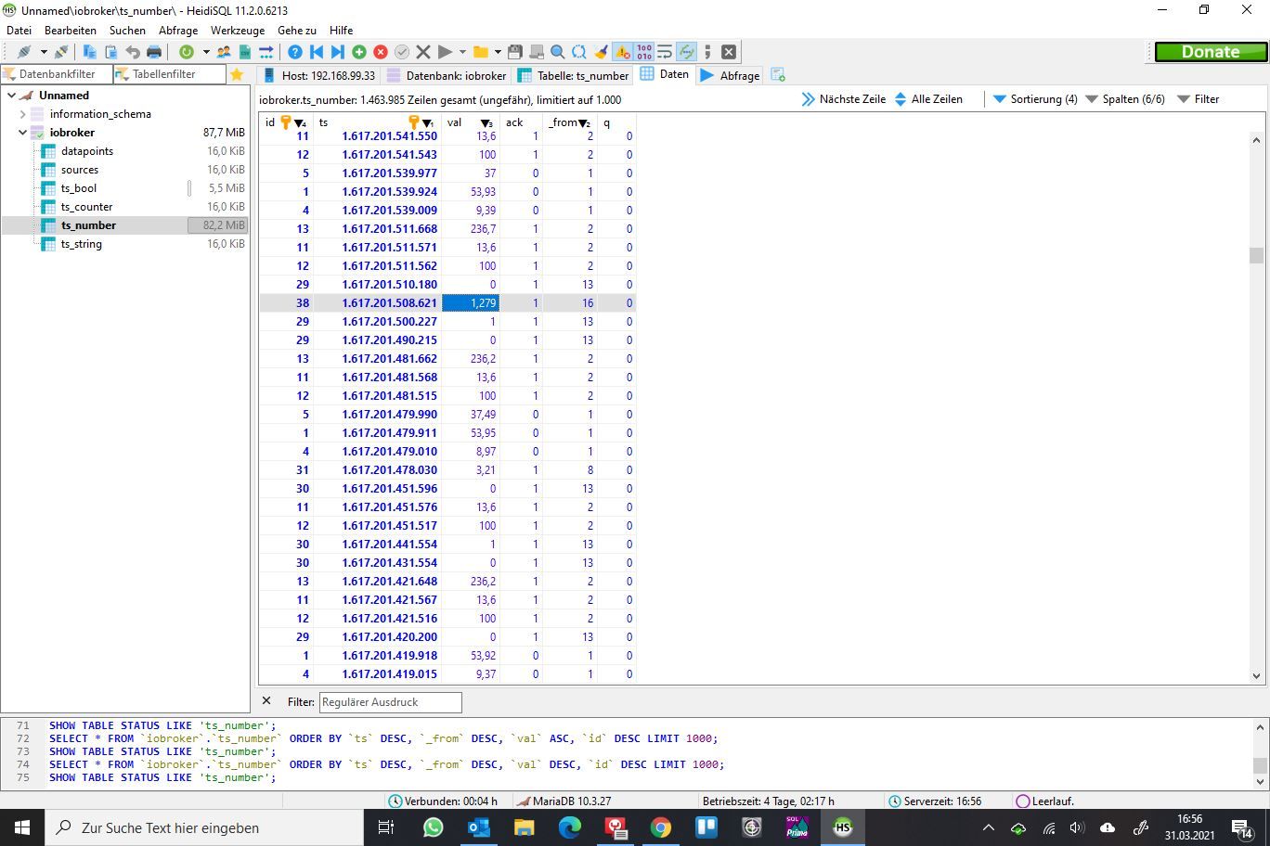Toggle the binary 100/010 display button
Image resolution: width=1270 pixels, height=846 pixels.
click(643, 52)
